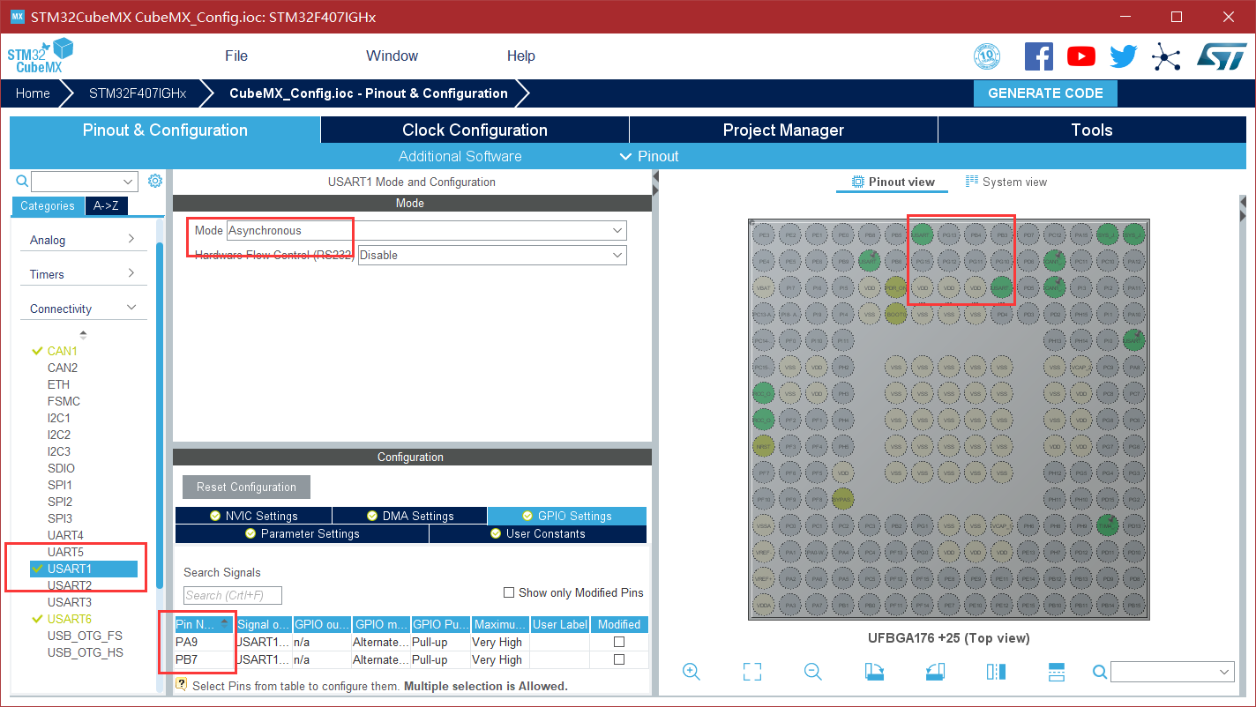Check Show only Modified Pins
This screenshot has width=1256, height=707.
click(x=509, y=592)
